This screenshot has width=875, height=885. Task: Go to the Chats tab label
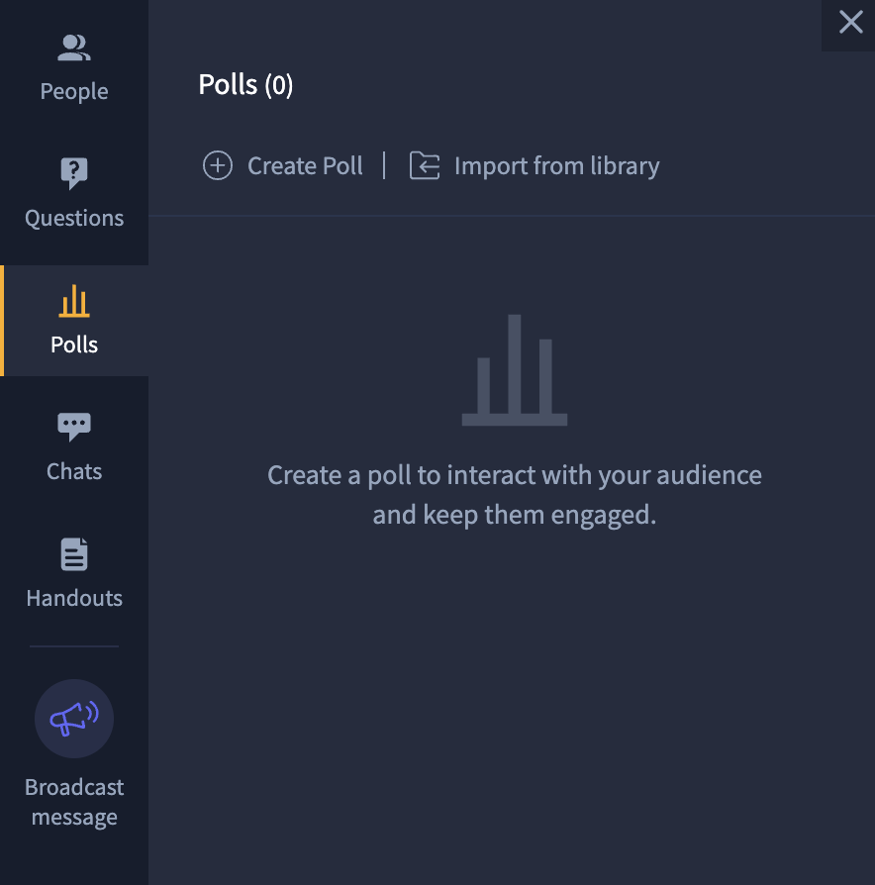point(74,471)
